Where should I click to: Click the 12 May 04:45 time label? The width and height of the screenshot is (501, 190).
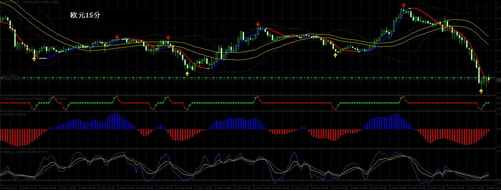125,188
